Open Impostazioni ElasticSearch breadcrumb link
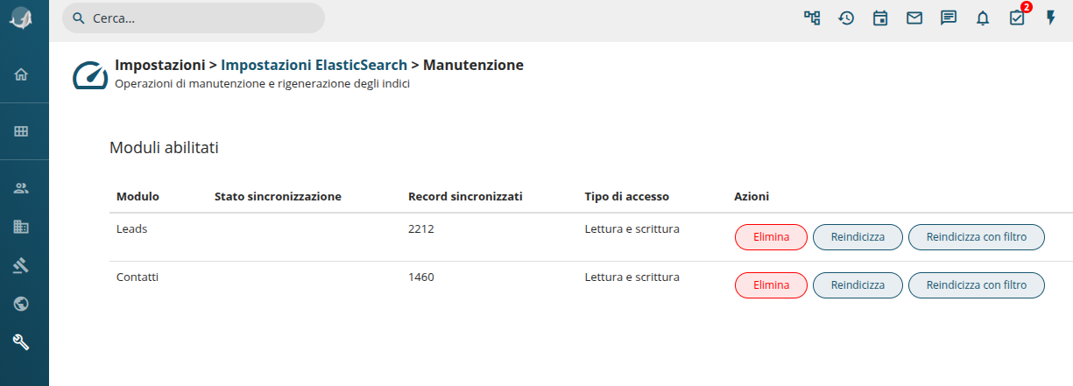1073x386 pixels. 314,65
